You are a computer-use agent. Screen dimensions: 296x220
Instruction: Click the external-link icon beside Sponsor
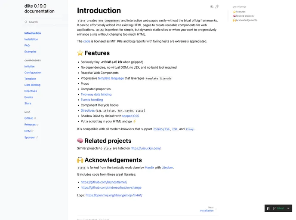pyautogui.click(x=37, y=137)
